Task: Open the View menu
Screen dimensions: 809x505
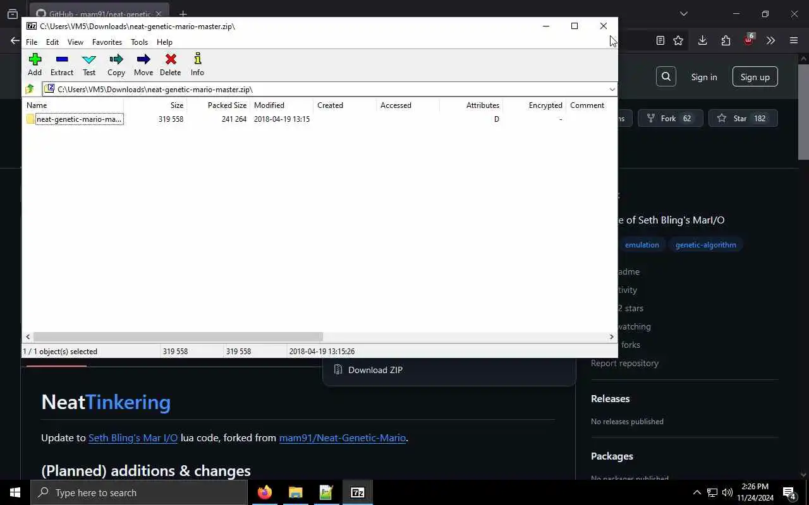Action: (75, 42)
